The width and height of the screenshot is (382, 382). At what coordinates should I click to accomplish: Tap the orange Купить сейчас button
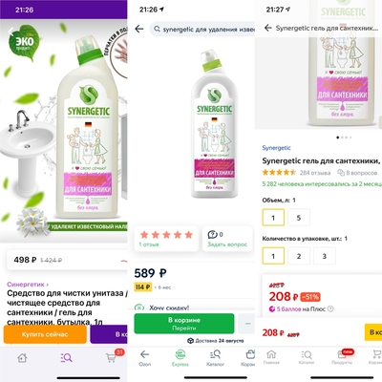click(45, 334)
